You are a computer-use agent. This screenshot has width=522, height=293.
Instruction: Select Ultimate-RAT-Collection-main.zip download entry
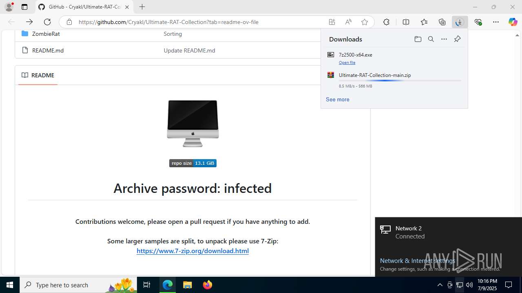click(394, 80)
